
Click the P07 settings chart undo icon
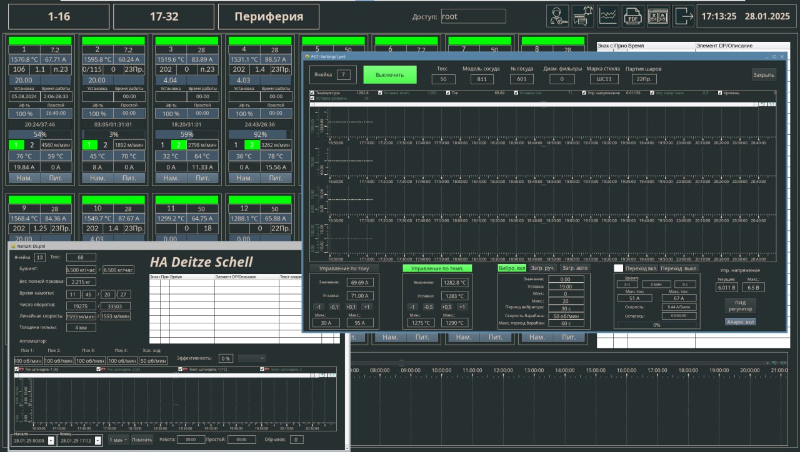pyautogui.click(x=762, y=104)
